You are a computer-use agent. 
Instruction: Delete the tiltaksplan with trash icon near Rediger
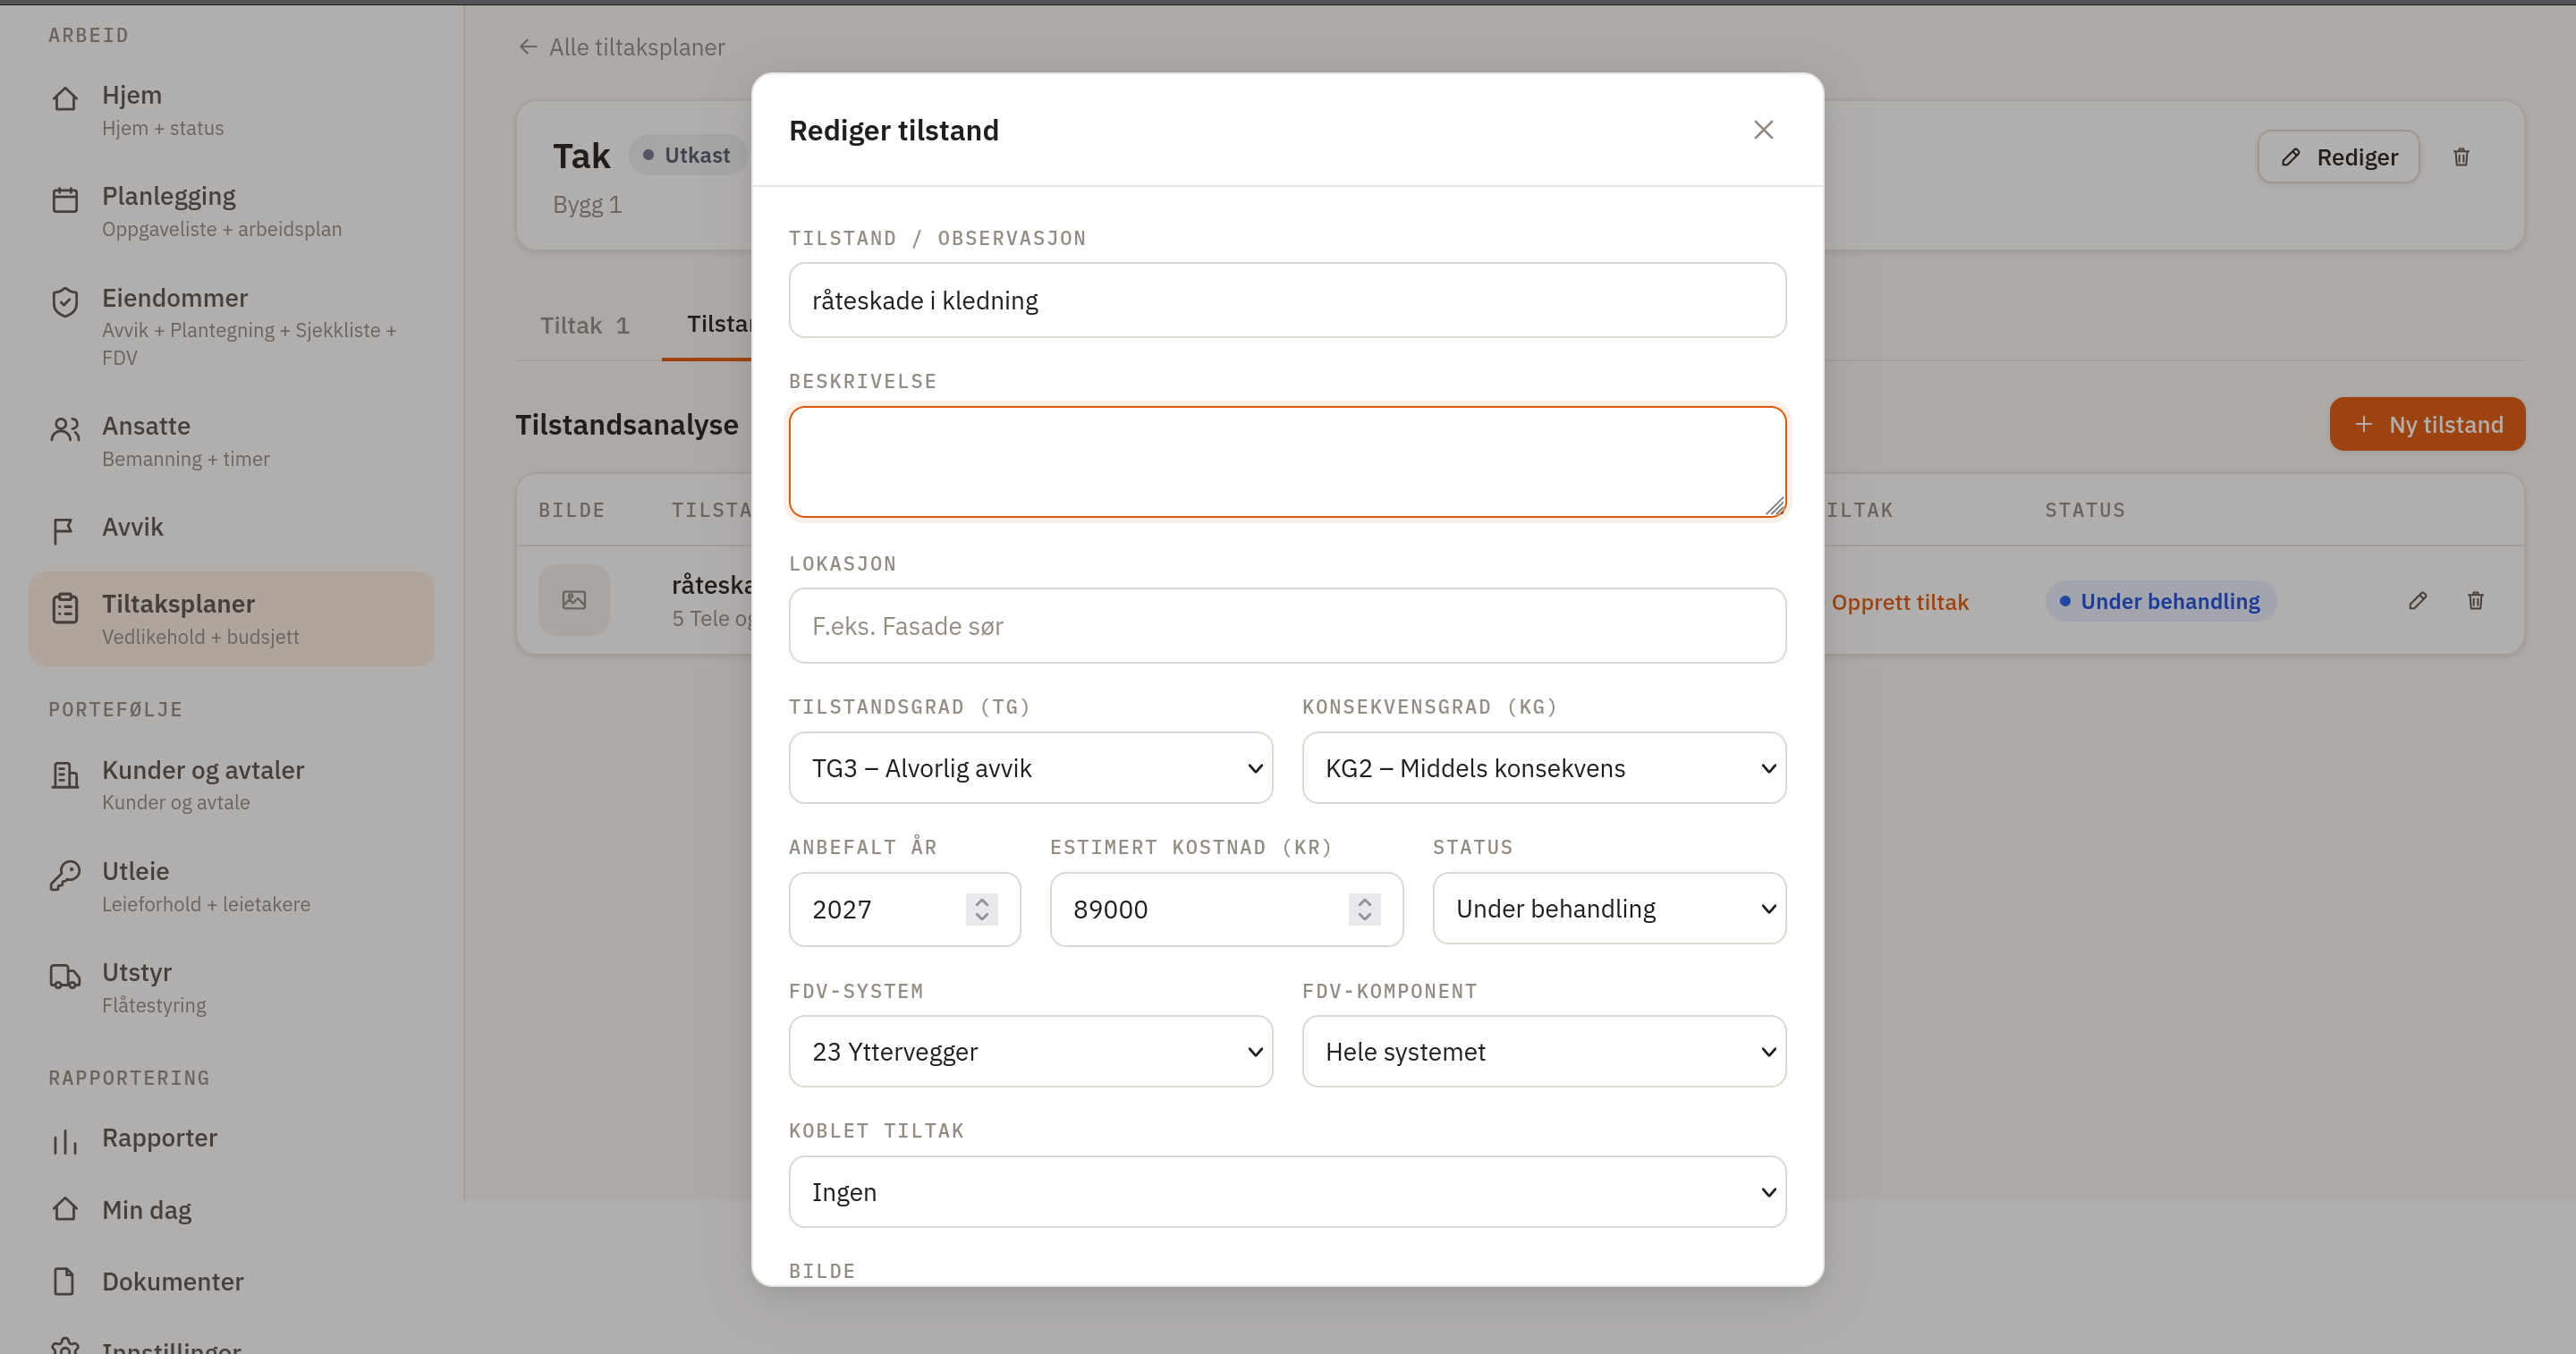2461,157
